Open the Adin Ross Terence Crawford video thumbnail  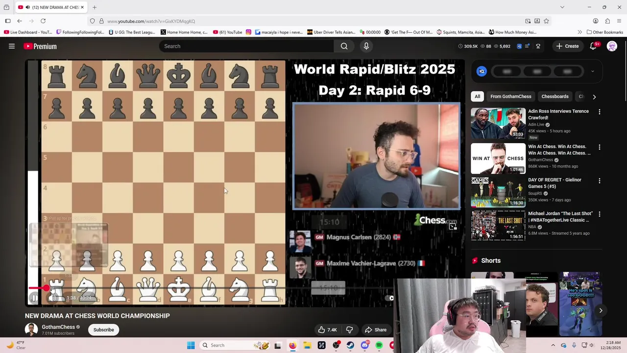tap(498, 124)
